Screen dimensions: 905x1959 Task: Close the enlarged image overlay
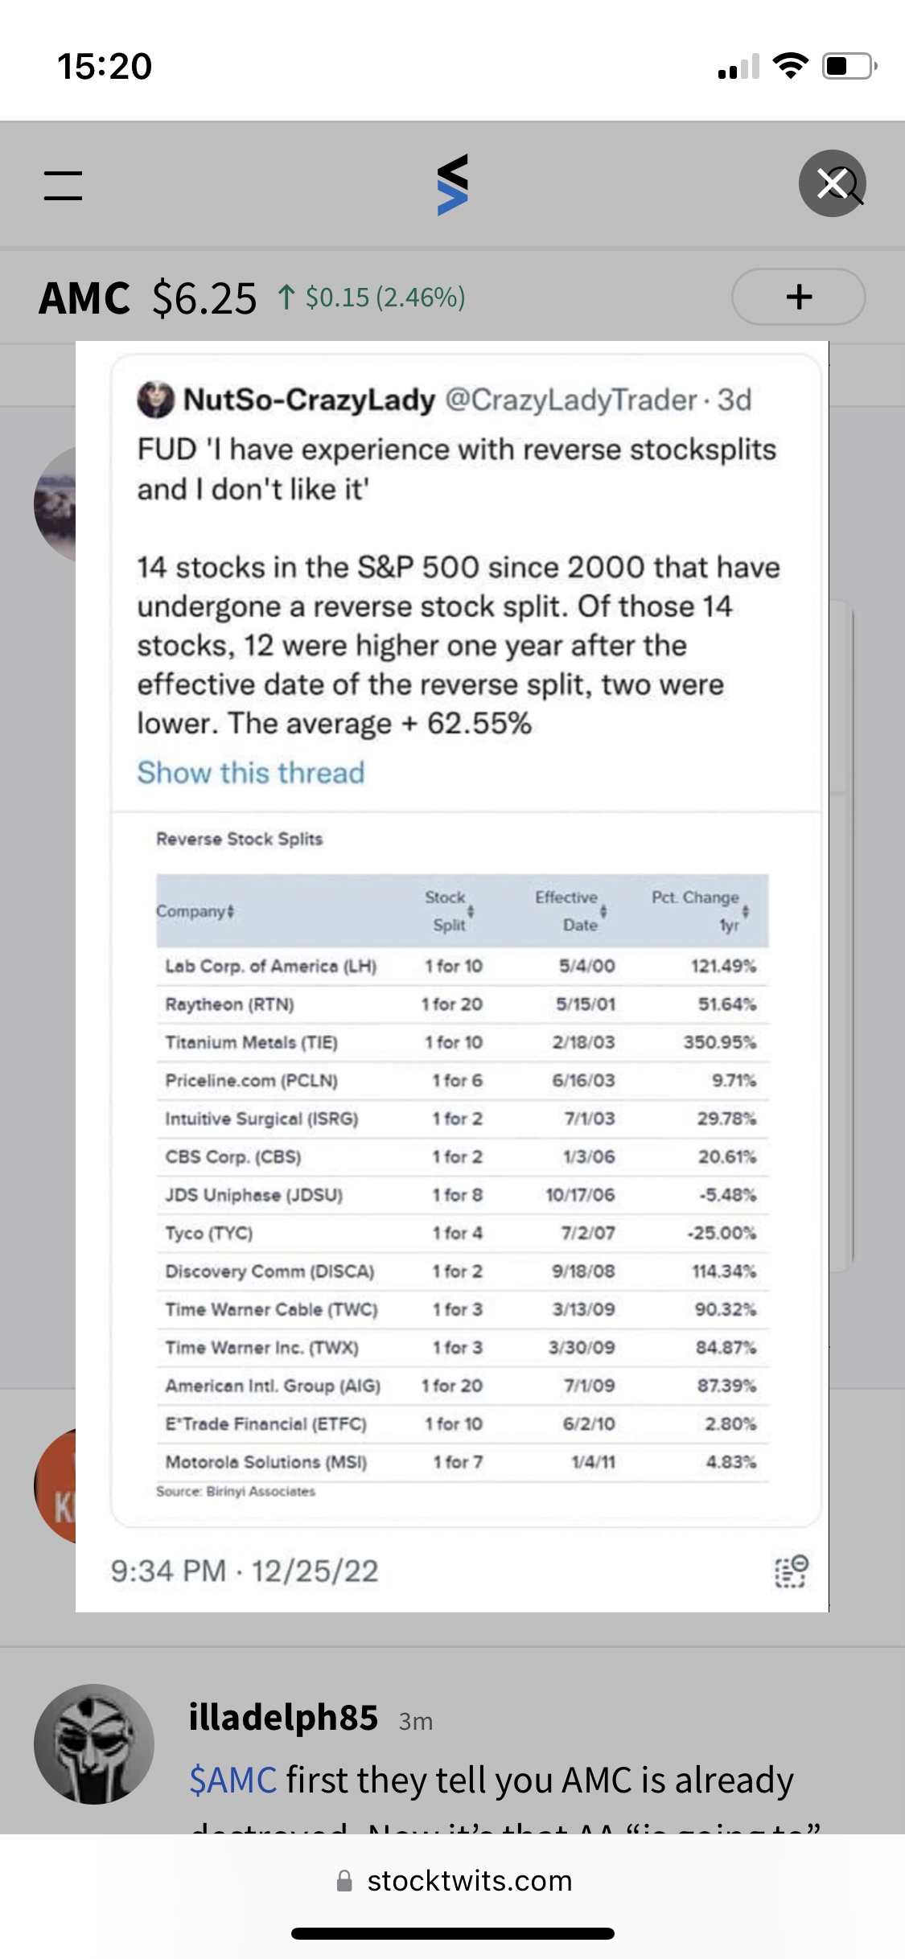coord(832,183)
